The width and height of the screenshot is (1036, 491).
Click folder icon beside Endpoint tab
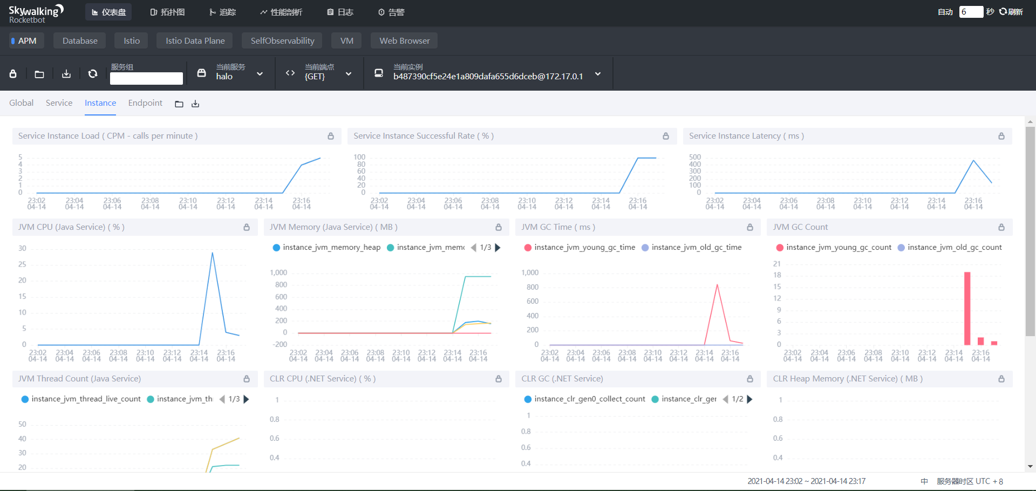click(x=179, y=104)
